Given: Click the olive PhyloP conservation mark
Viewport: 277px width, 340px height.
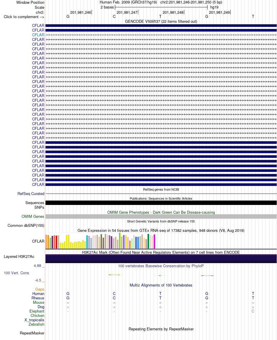Looking at the screenshot, I should coord(114,275).
